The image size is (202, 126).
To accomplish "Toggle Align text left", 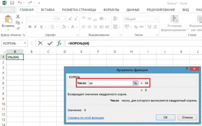I will tap(84, 27).
